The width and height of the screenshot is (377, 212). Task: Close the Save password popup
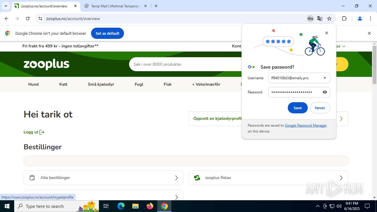coord(326,33)
